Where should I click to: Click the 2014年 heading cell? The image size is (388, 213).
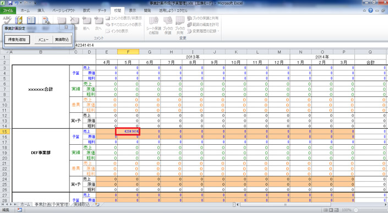[322, 57]
